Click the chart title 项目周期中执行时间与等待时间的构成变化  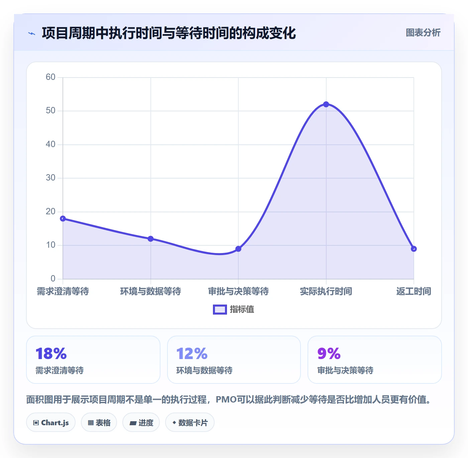click(x=169, y=33)
